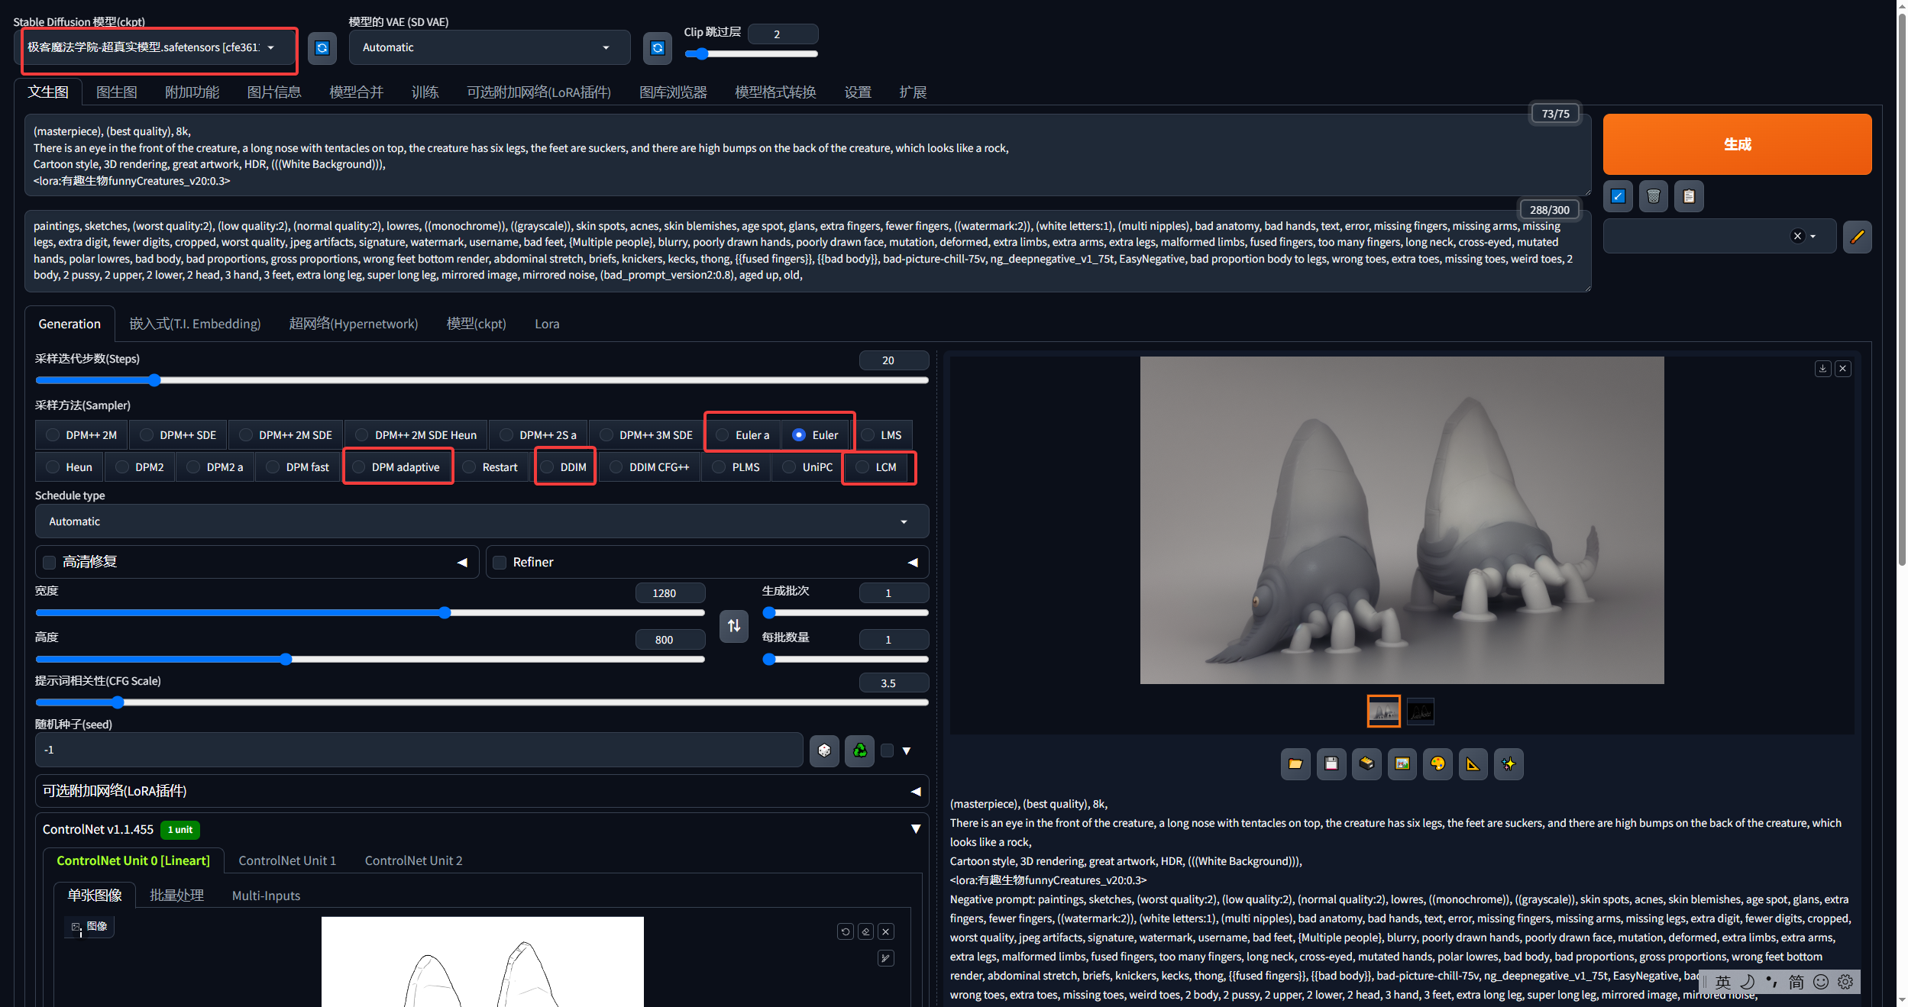Image resolution: width=1908 pixels, height=1007 pixels.
Task: Tick the Refiner checkbox
Action: 500,563
